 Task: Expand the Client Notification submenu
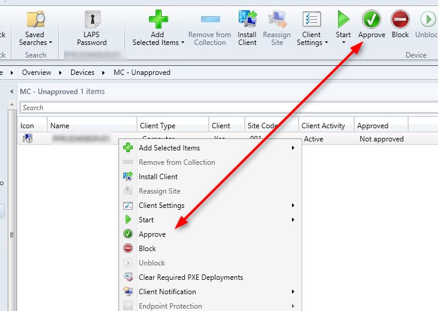pyautogui.click(x=293, y=292)
